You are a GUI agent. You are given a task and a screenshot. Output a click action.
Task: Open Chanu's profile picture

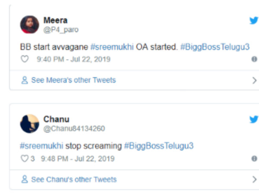pos(29,124)
